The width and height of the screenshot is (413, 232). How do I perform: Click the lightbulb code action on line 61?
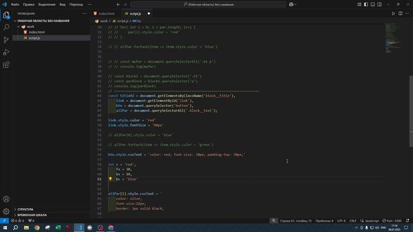tap(110, 179)
